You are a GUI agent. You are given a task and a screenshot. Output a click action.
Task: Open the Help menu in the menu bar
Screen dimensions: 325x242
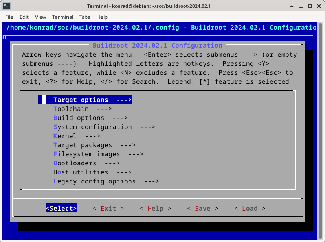coord(102,17)
